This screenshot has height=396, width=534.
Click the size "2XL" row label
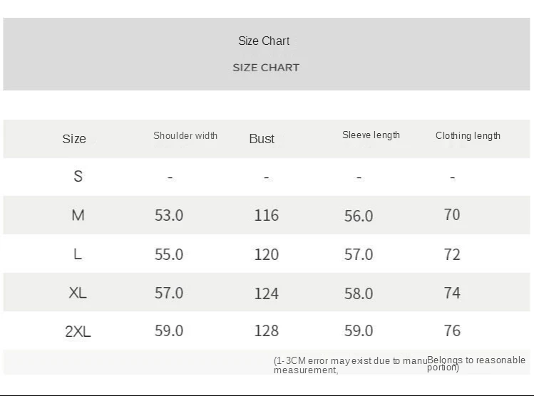(78, 331)
